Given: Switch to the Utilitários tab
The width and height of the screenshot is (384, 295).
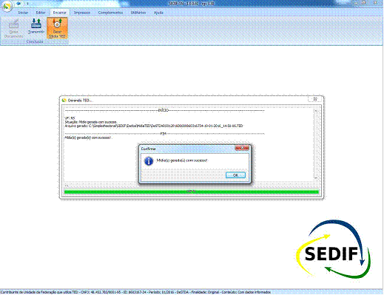Looking at the screenshot, I should click(x=138, y=13).
